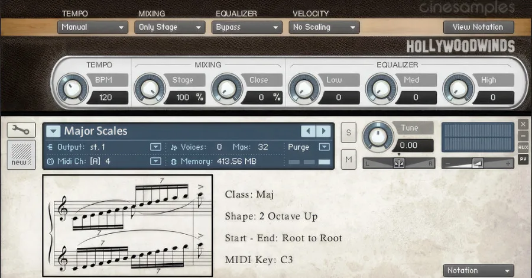Click the 'Class: Maj' text
This screenshot has height=278, width=532.
(x=249, y=195)
